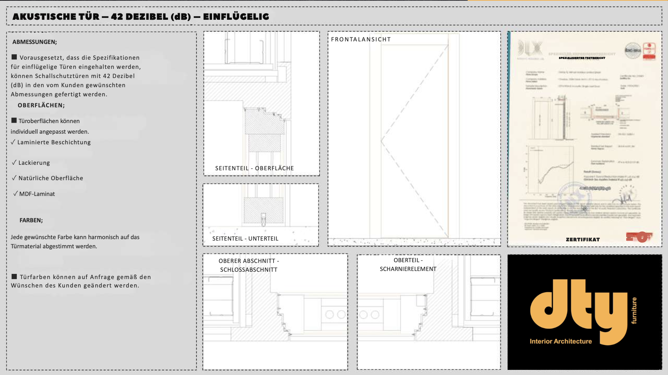Click the dty furniture logo
The image size is (668, 375).
[584, 312]
